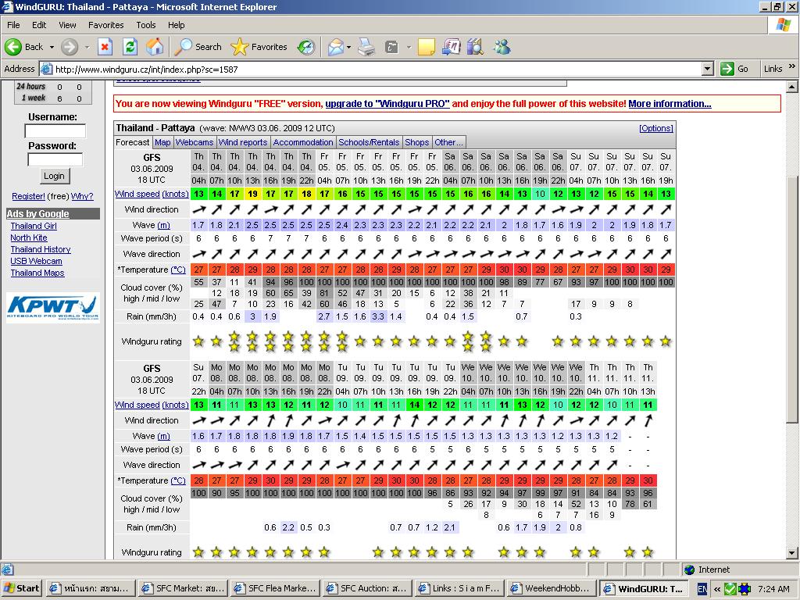Switch to the Wind reports tab
Viewport: 800px width, 600px height.
243,142
